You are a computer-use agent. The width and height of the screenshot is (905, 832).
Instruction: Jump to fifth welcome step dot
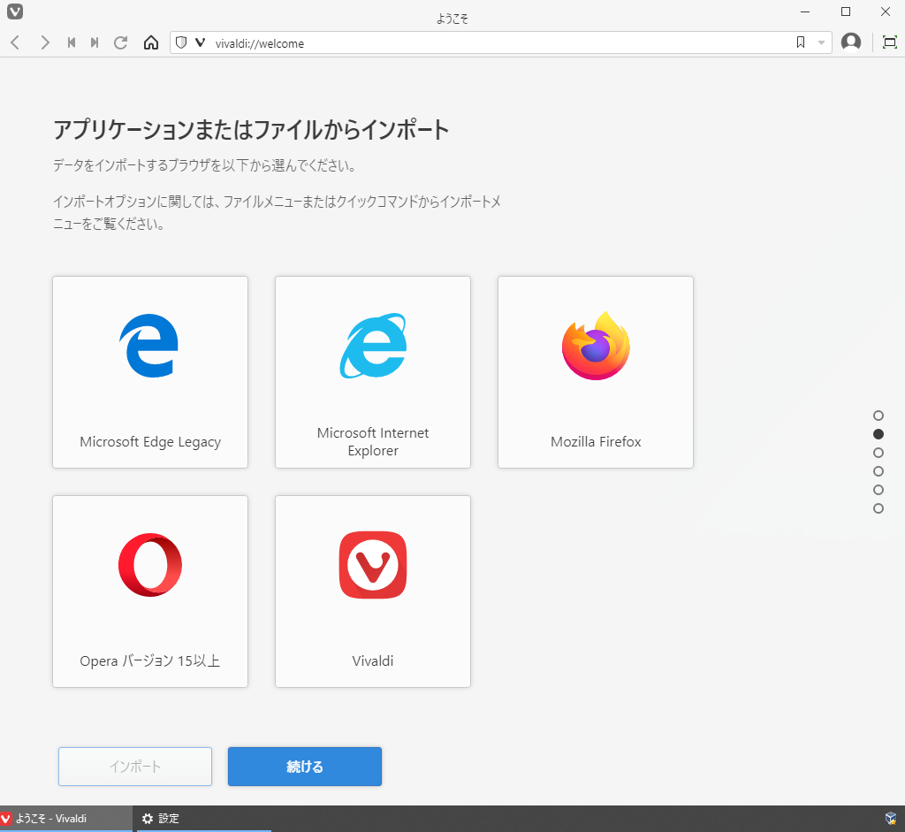pos(878,490)
